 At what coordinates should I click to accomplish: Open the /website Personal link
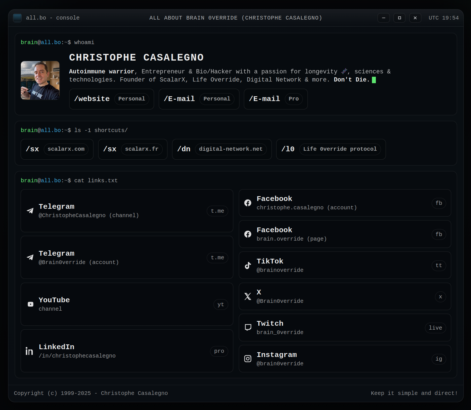[111, 99]
